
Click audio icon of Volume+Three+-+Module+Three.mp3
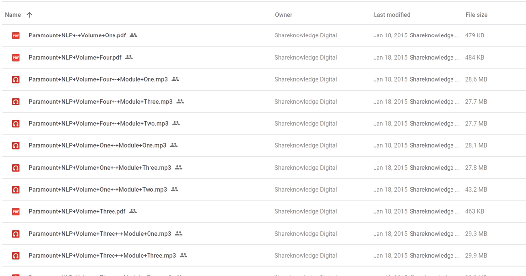16,256
